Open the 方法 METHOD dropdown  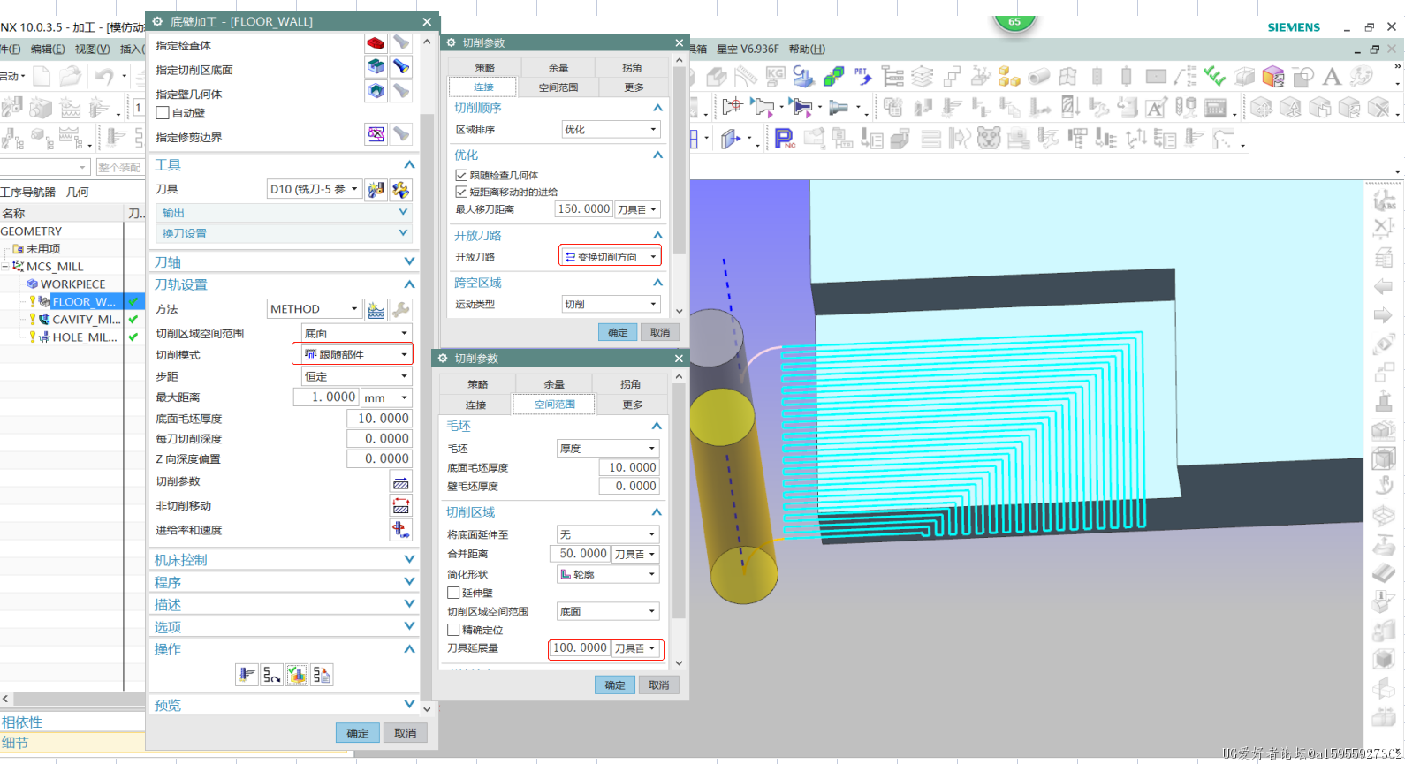pos(314,309)
